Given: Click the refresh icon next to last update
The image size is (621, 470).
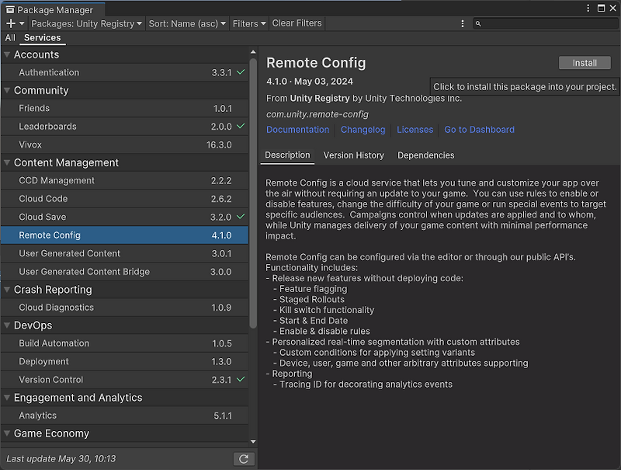Looking at the screenshot, I should coord(244,458).
